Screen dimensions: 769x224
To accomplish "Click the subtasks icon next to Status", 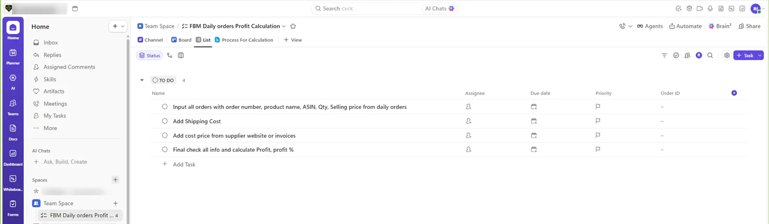I will tap(170, 56).
